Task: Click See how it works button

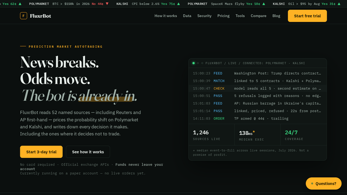Action: coord(88,152)
